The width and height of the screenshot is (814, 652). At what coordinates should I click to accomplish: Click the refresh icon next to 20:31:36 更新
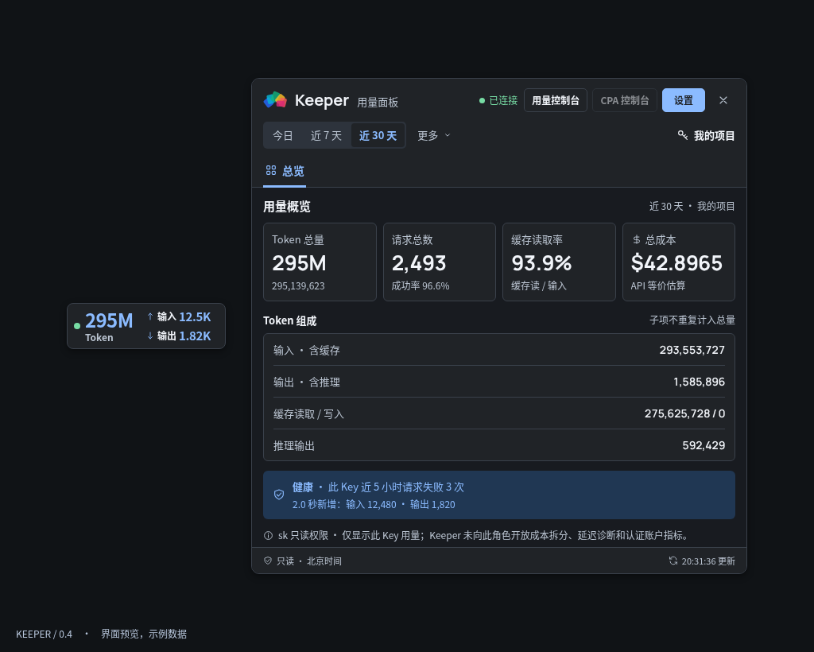pos(673,561)
